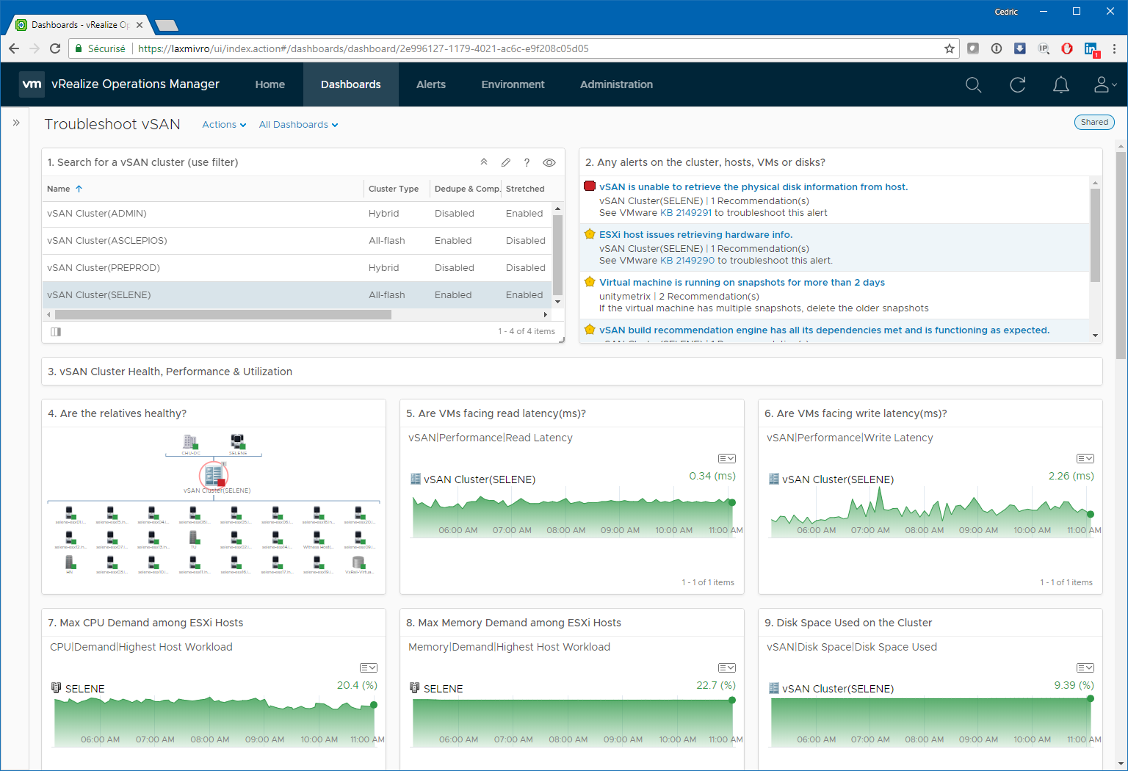Open the Actions dropdown menu
Screen dimensions: 1128x771
(x=224, y=125)
